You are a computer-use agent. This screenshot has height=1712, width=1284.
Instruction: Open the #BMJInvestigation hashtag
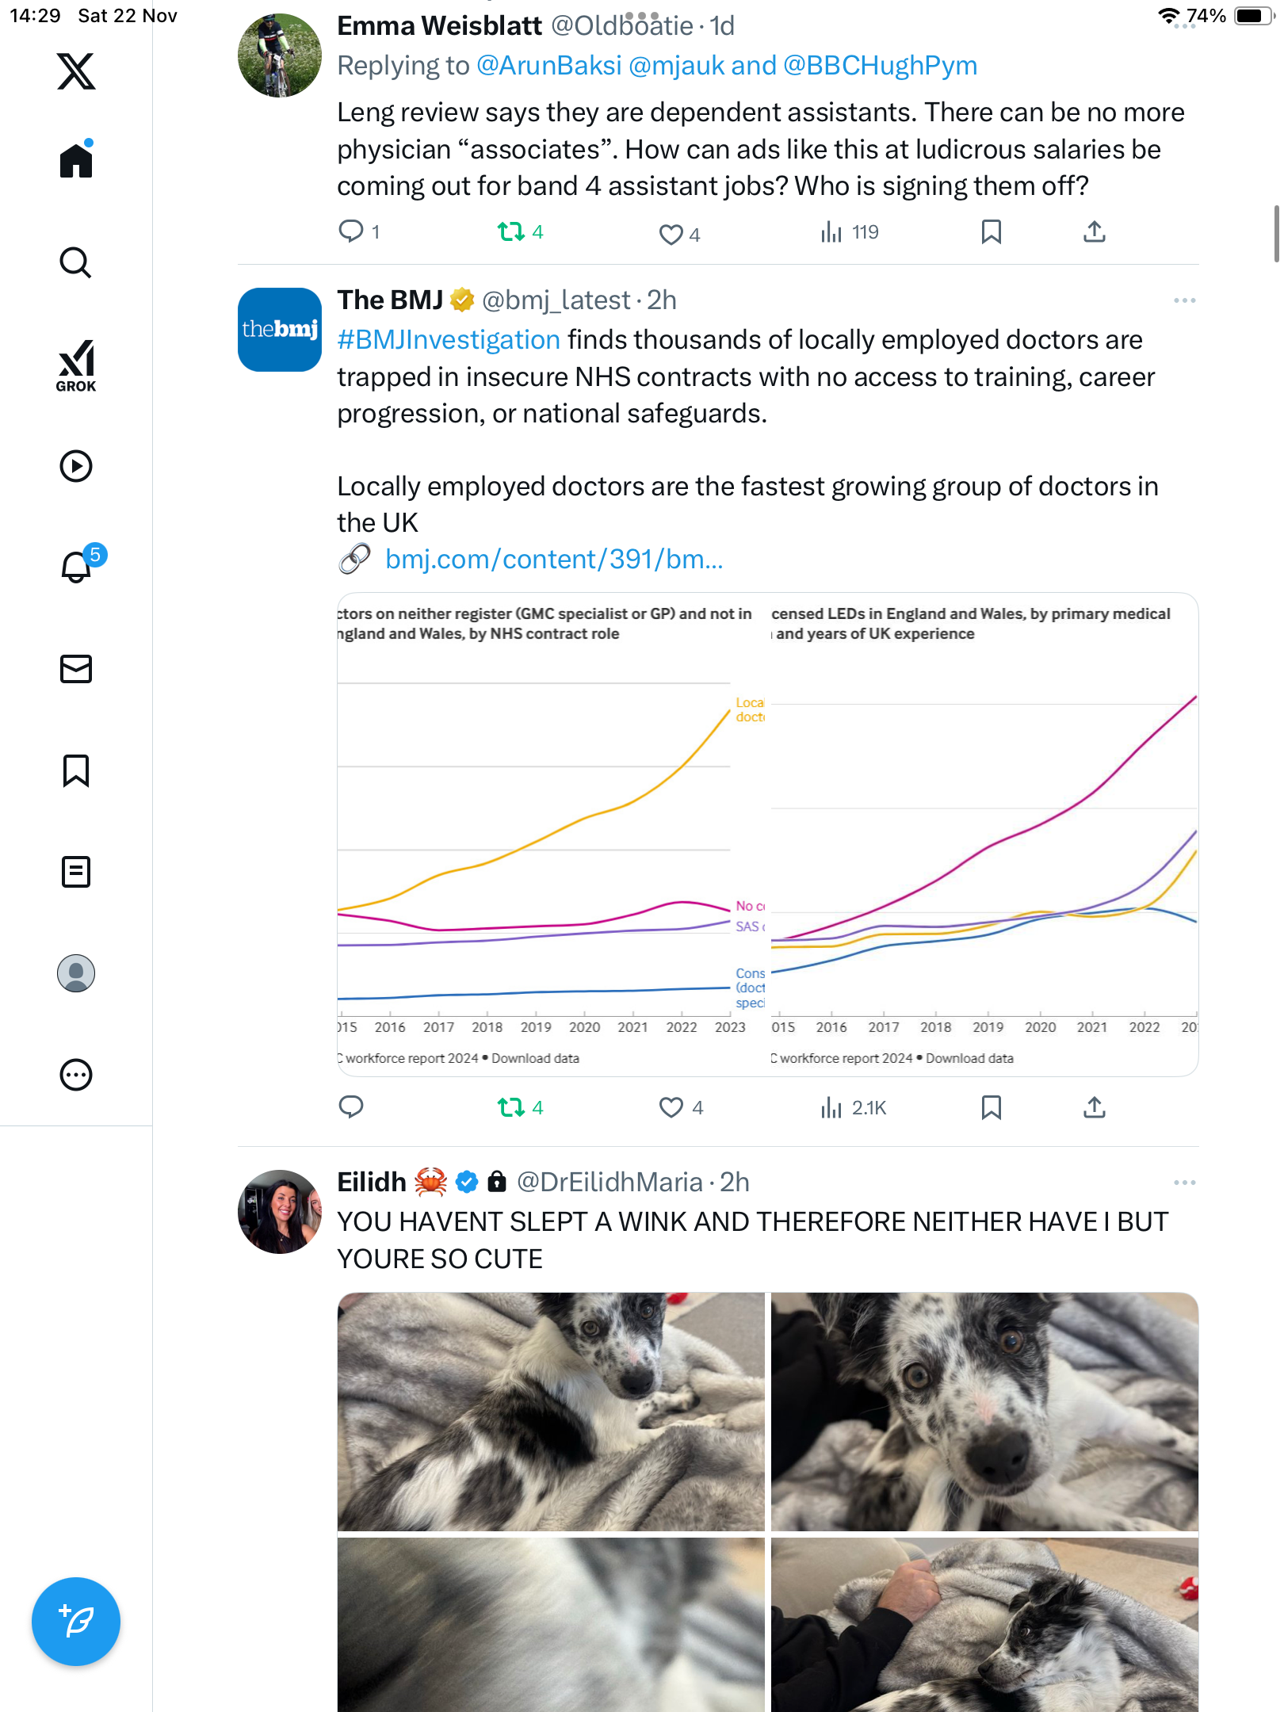(449, 340)
